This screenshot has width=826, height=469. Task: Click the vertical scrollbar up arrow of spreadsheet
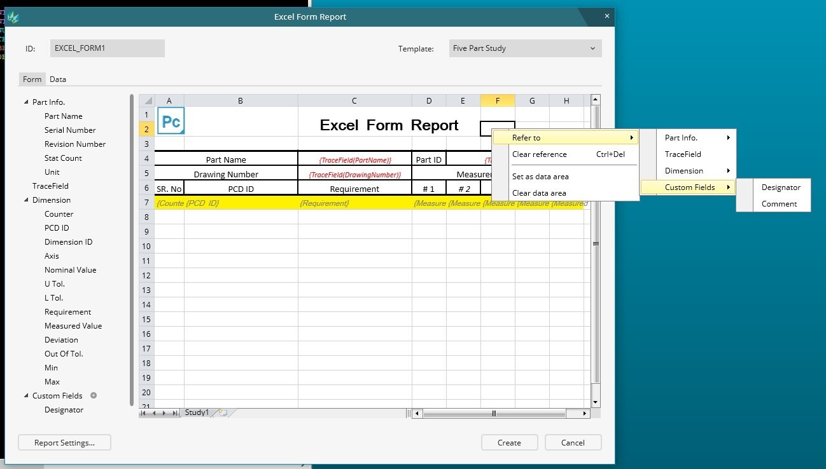[x=596, y=100]
